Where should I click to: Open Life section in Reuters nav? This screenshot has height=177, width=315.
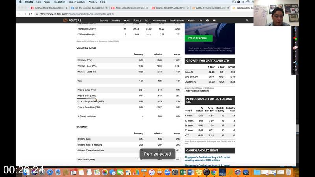200,20
